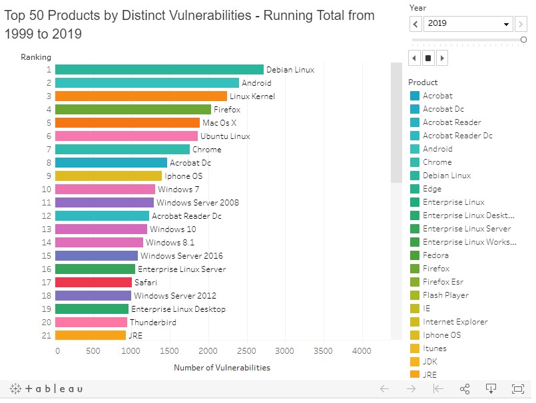Select the JDK legend color swatch

[x=415, y=362]
